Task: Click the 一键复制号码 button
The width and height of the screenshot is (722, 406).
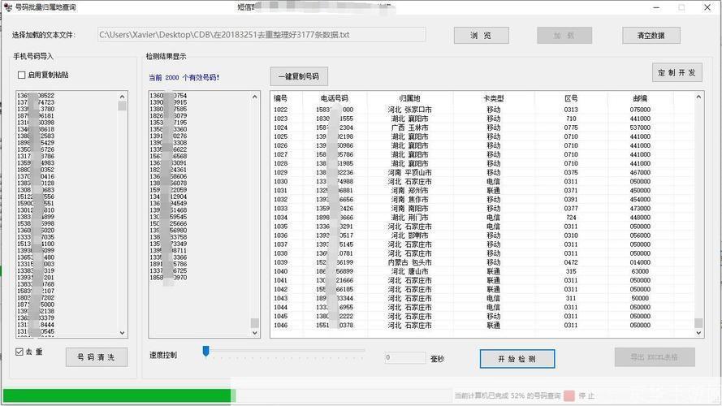Action: click(299, 77)
